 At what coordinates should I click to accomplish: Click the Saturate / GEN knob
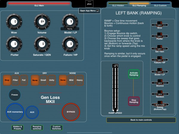42,44
